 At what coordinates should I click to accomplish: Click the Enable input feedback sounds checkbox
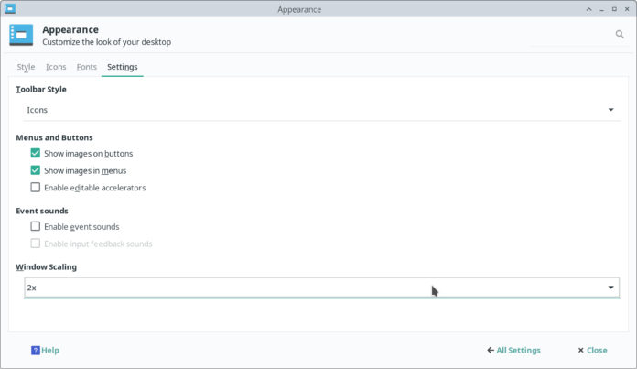tap(36, 244)
